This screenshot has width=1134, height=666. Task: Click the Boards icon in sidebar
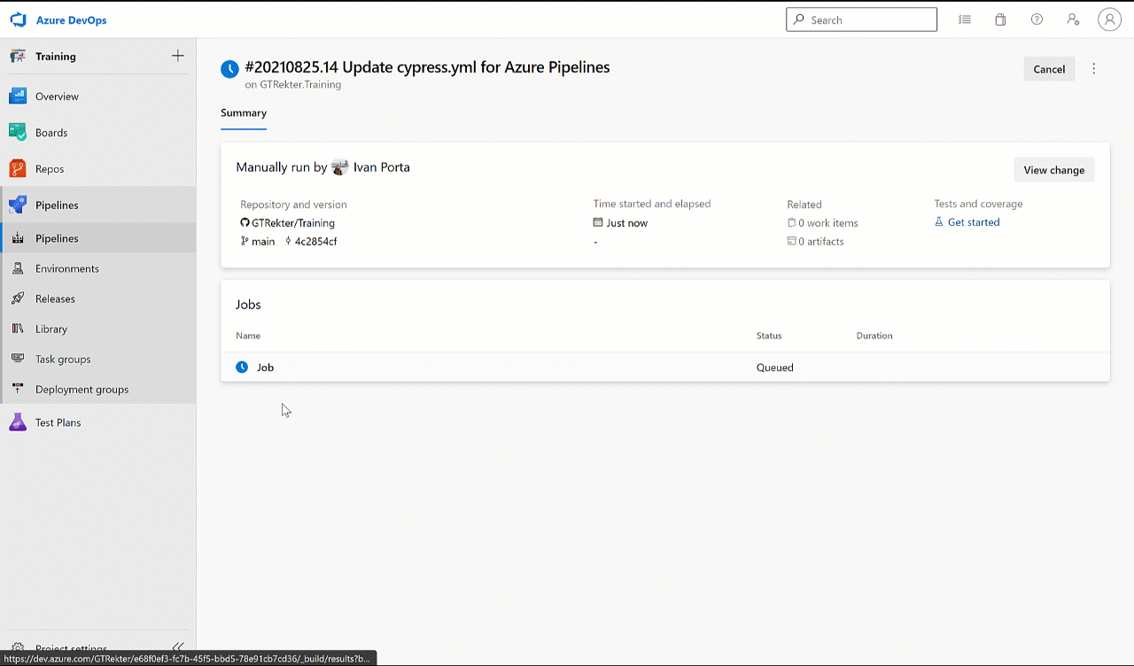tap(18, 132)
